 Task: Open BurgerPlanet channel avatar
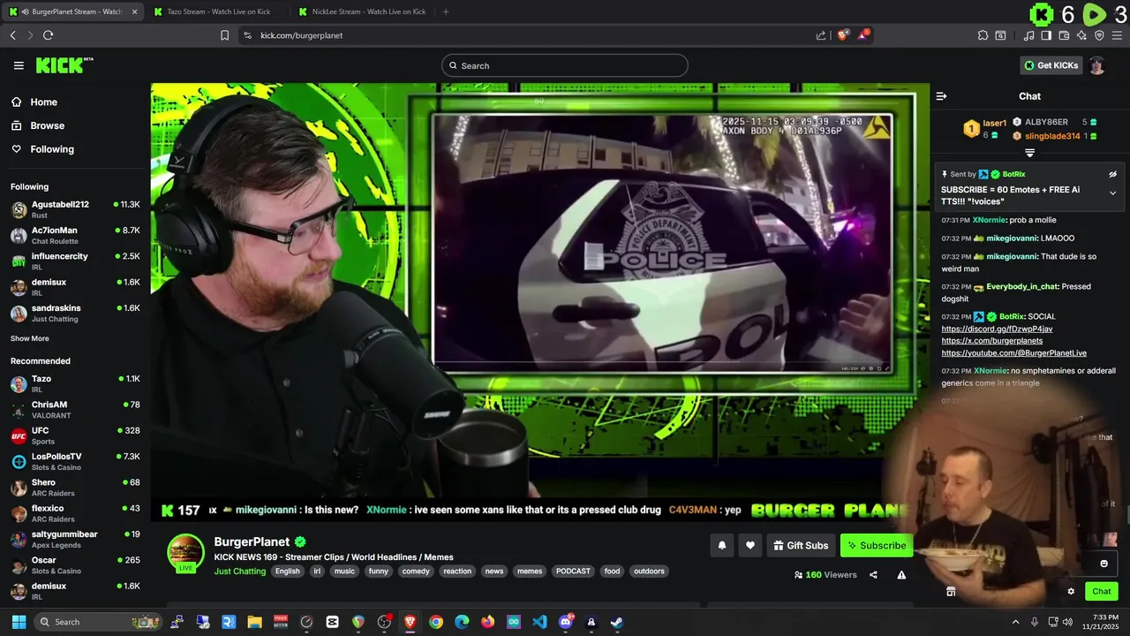point(185,554)
